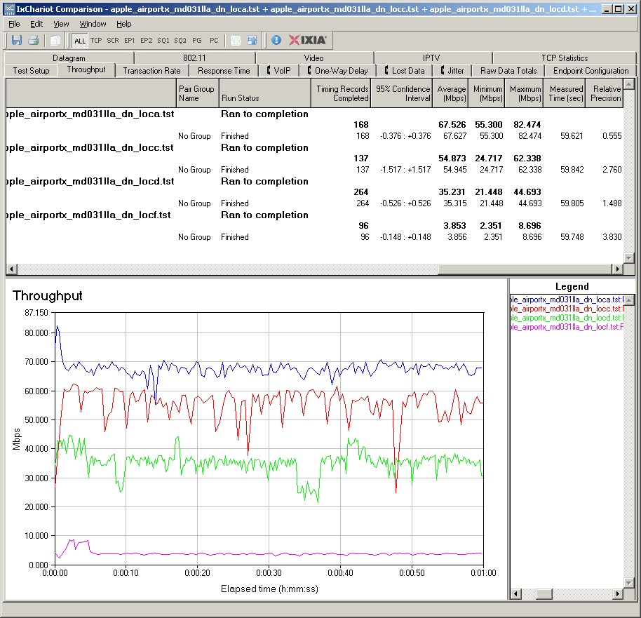
Task: Toggle the SQ1 filter button
Action: coord(163,41)
